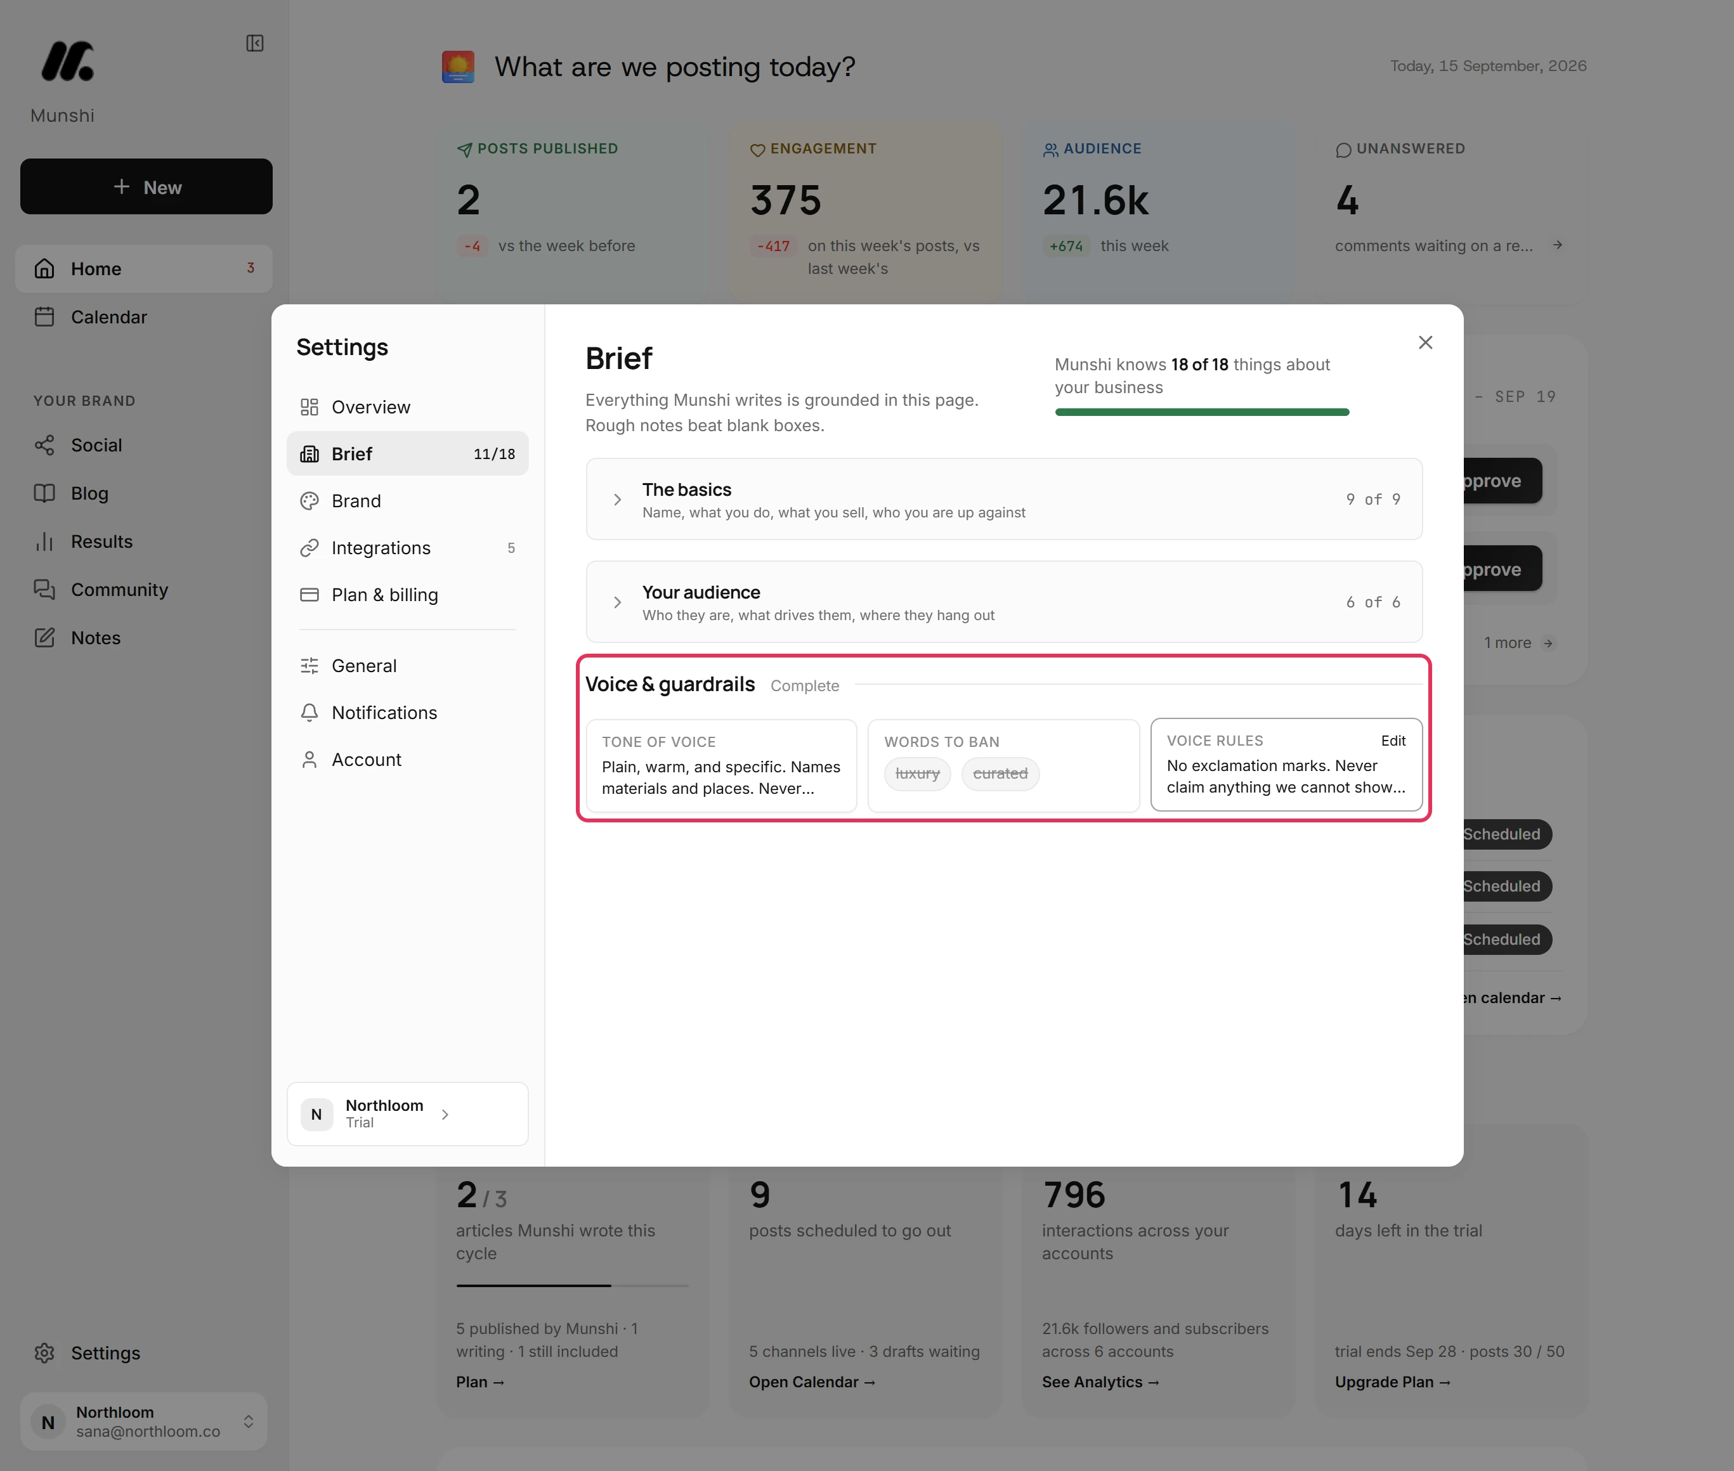Follow the Open Calendar link

[x=812, y=1382]
